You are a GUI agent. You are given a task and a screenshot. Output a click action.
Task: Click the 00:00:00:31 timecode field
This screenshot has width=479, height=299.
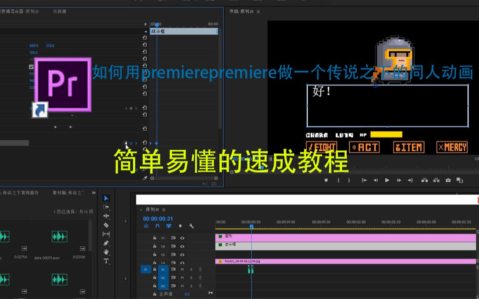[x=158, y=218]
